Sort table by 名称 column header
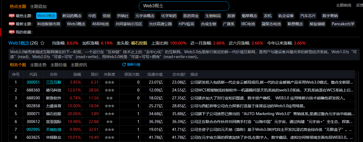 [x=54, y=74]
